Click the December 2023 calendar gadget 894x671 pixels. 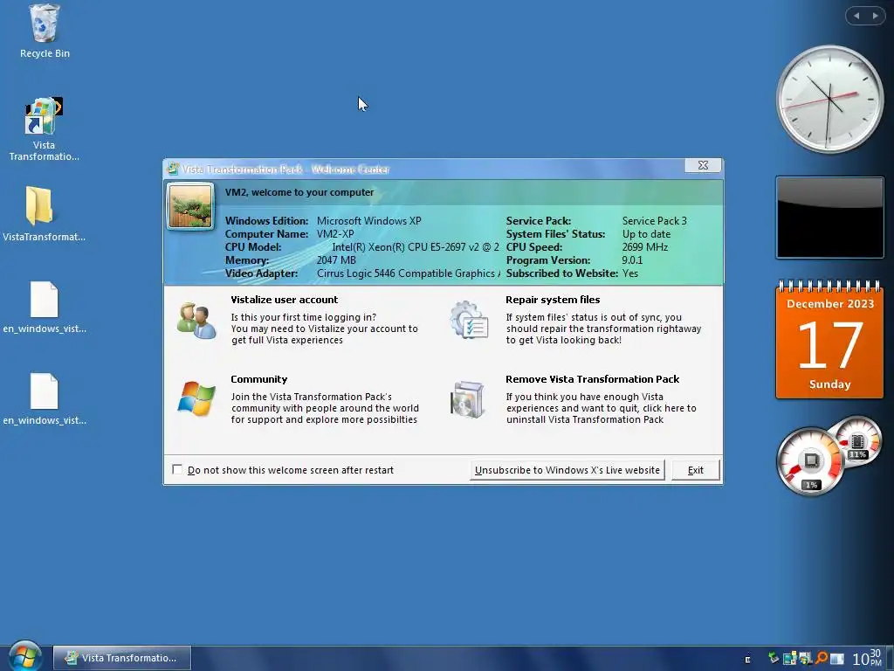coord(829,341)
